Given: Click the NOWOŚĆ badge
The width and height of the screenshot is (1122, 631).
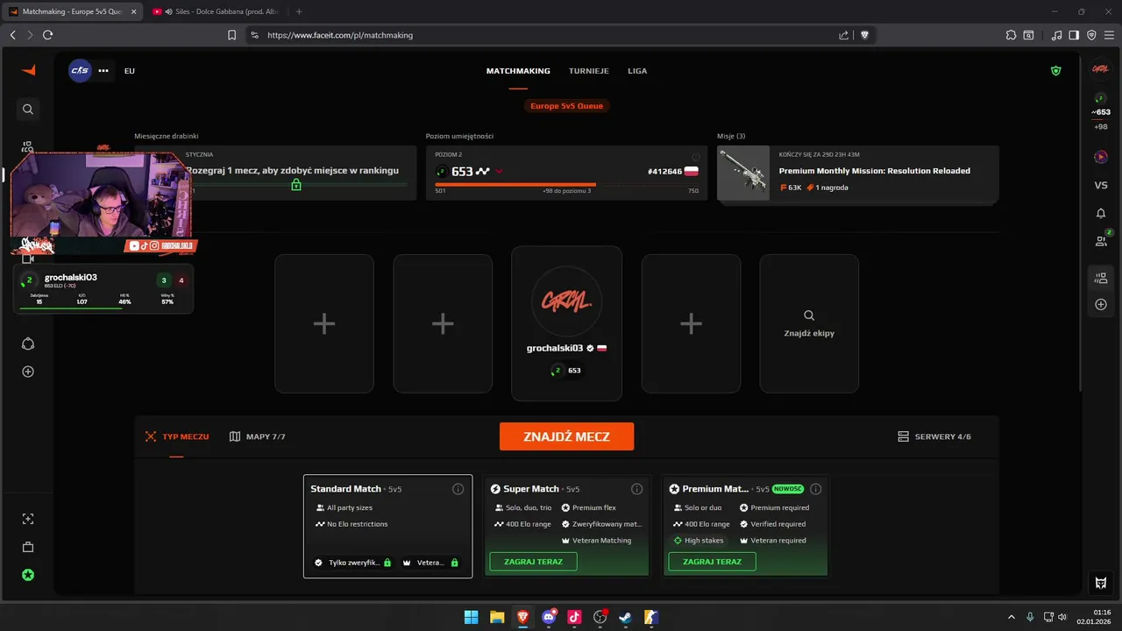Looking at the screenshot, I should point(788,489).
